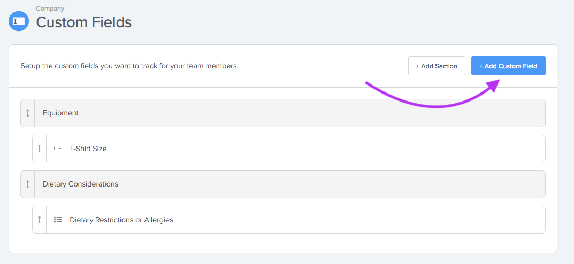Open the T-Shirt Size field

289,149
